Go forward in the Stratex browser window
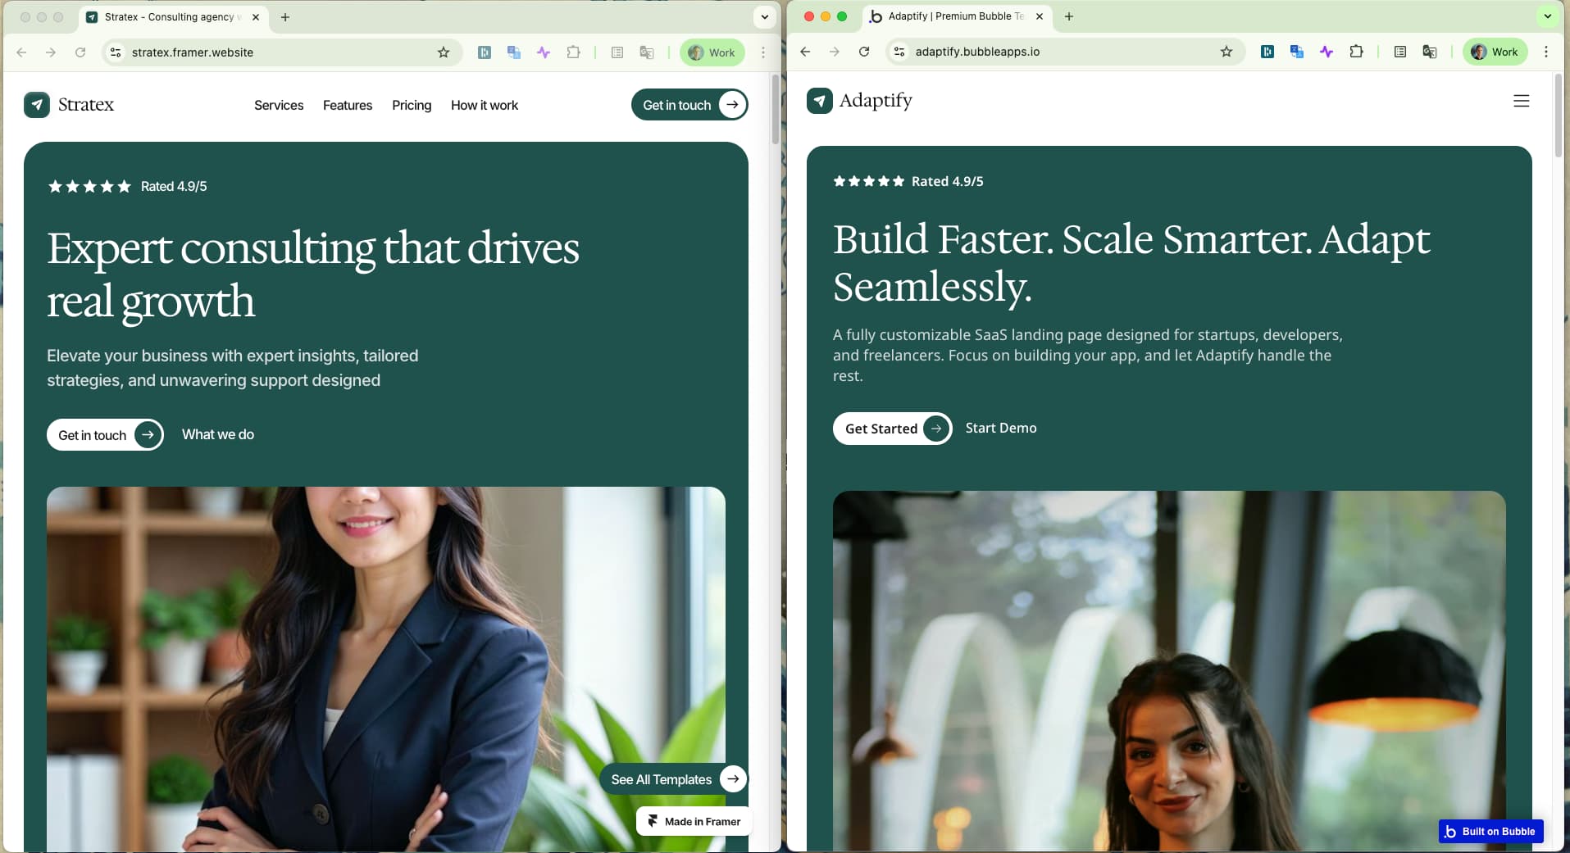This screenshot has width=1570, height=853. point(51,52)
